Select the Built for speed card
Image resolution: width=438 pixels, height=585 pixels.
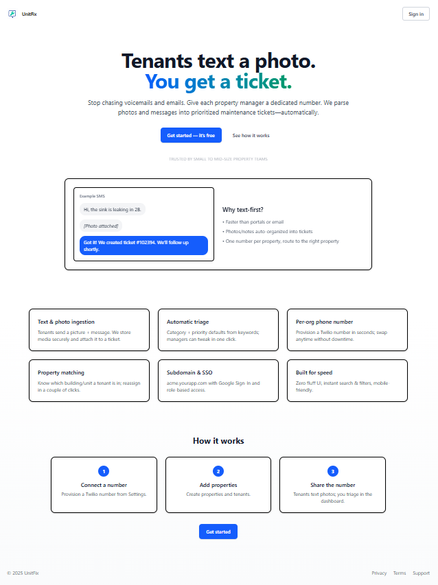click(x=347, y=381)
